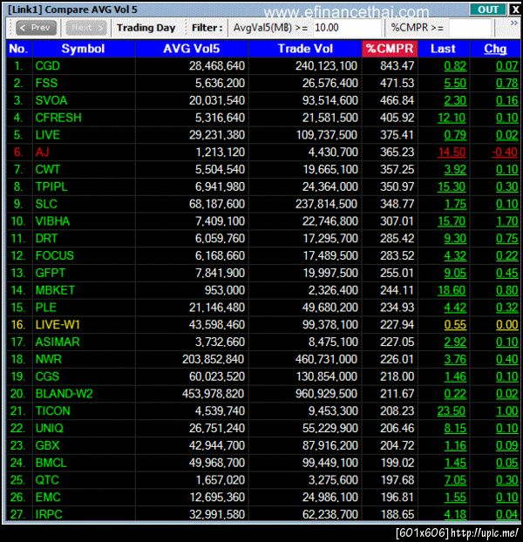Image resolution: width=523 pixels, height=542 pixels.
Task: Open MBKET last price 18.60 link
Action: click(x=452, y=290)
